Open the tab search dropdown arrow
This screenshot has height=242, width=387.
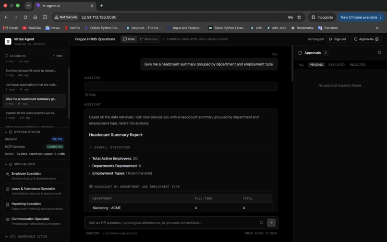28,5
